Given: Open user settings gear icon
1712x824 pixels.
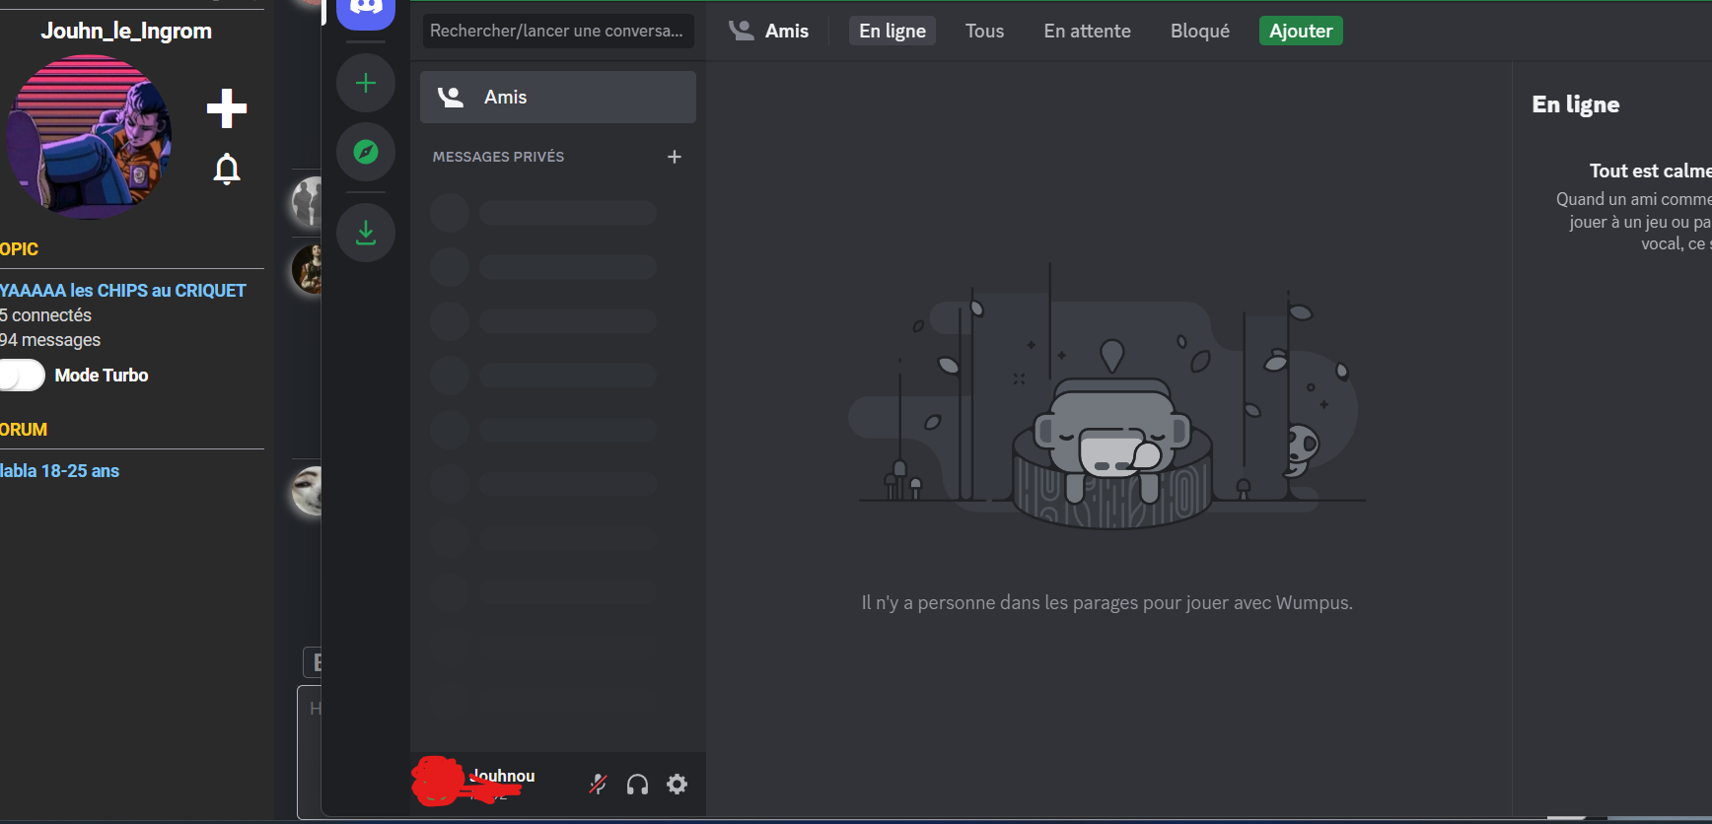Looking at the screenshot, I should 678,785.
